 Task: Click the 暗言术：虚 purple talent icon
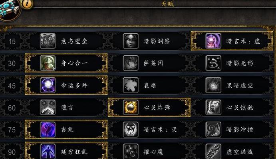213,41
